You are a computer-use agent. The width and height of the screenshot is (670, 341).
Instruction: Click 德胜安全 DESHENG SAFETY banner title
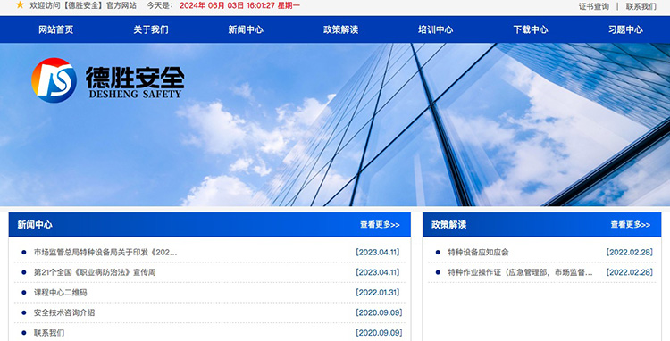135,82
